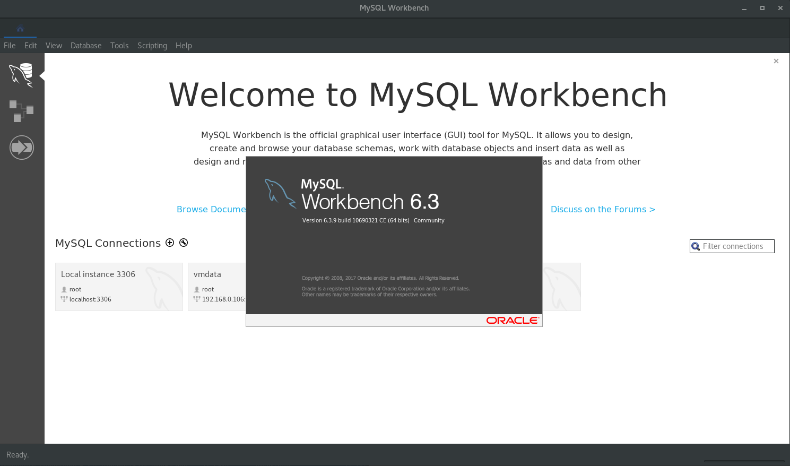Open the View menu
The width and height of the screenshot is (790, 466).
coord(54,46)
